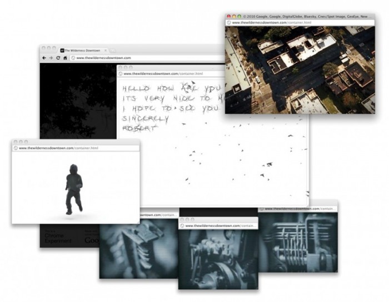Click address bar of center machinery window
Image resolution: width=389 pixels, height=302 pixels.
coord(218,226)
